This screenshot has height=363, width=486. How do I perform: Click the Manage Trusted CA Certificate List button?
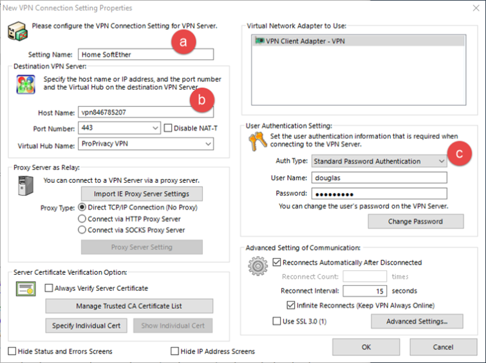(x=129, y=306)
